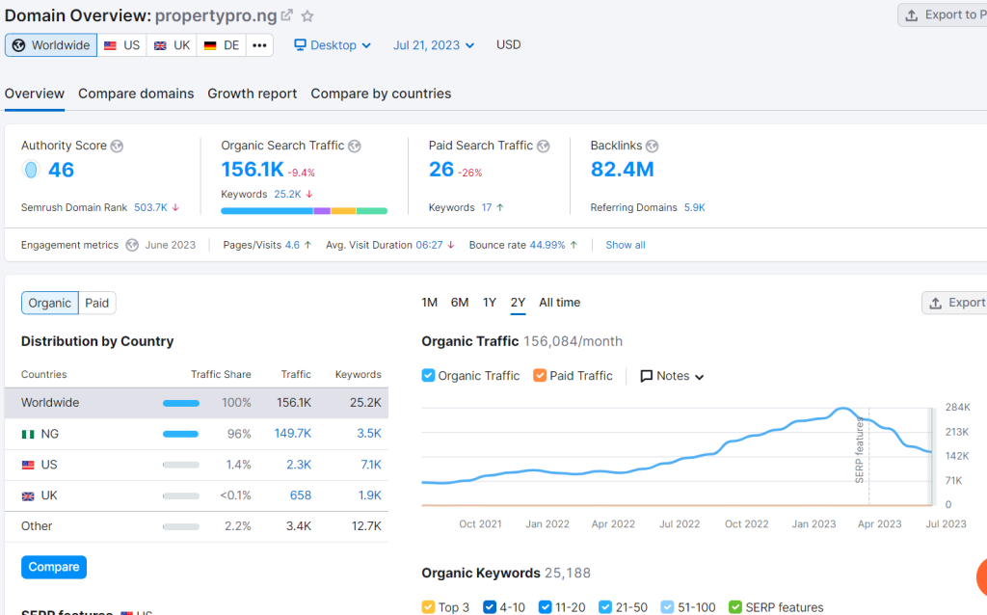Click upload icon on top Export to PDF button
The height and width of the screenshot is (615, 987).
912,15
